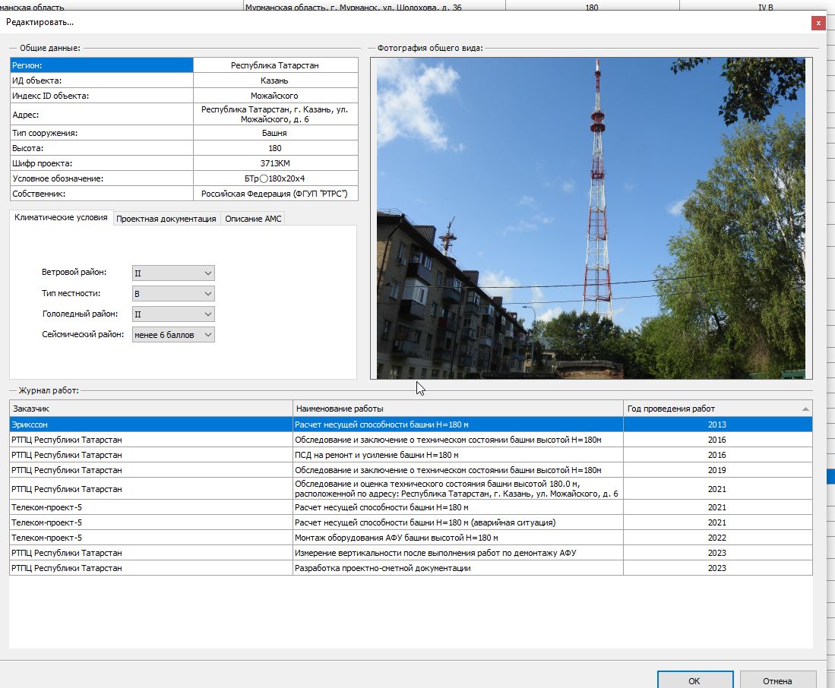This screenshot has width=835, height=688.
Task: Select the 2022 year cell
Action: click(717, 538)
